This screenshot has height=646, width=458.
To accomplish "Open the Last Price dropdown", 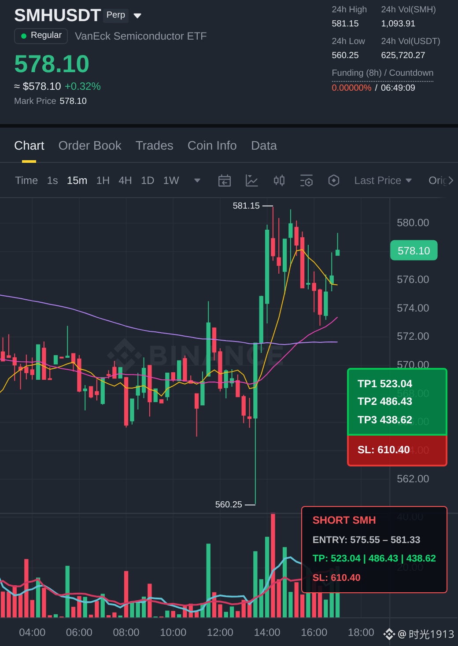I will (x=383, y=180).
